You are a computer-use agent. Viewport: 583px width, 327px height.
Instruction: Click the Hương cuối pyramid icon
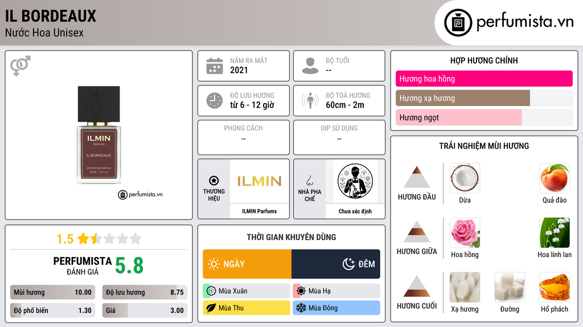417,286
